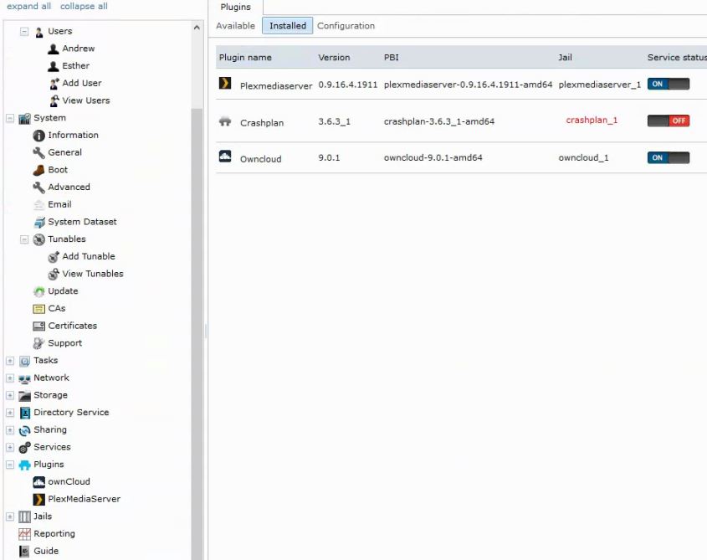Click the Tunables node icon
Viewport: 707px width, 560px height.
pyautogui.click(x=39, y=239)
